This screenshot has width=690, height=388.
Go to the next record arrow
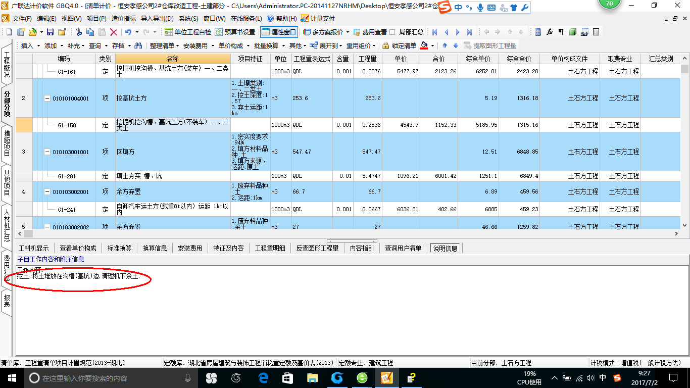[458, 32]
